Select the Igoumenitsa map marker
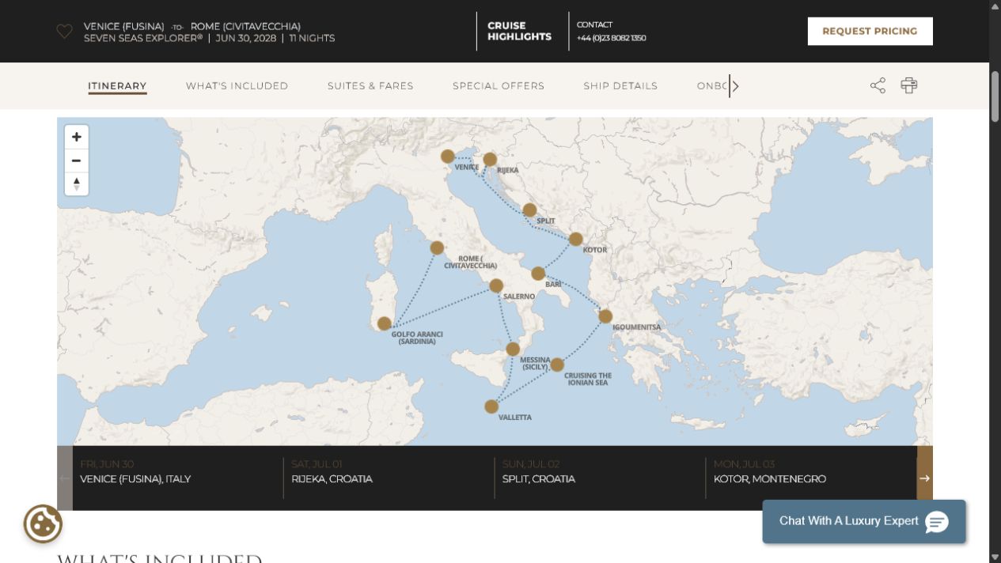Screen dimensions: 1001x563 tap(605, 316)
